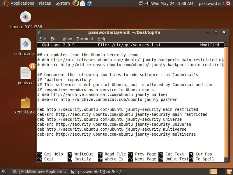Image resolution: width=233 pixels, height=175 pixels.
Task: Open the terminal Edit menu
Action: (x=54, y=39)
